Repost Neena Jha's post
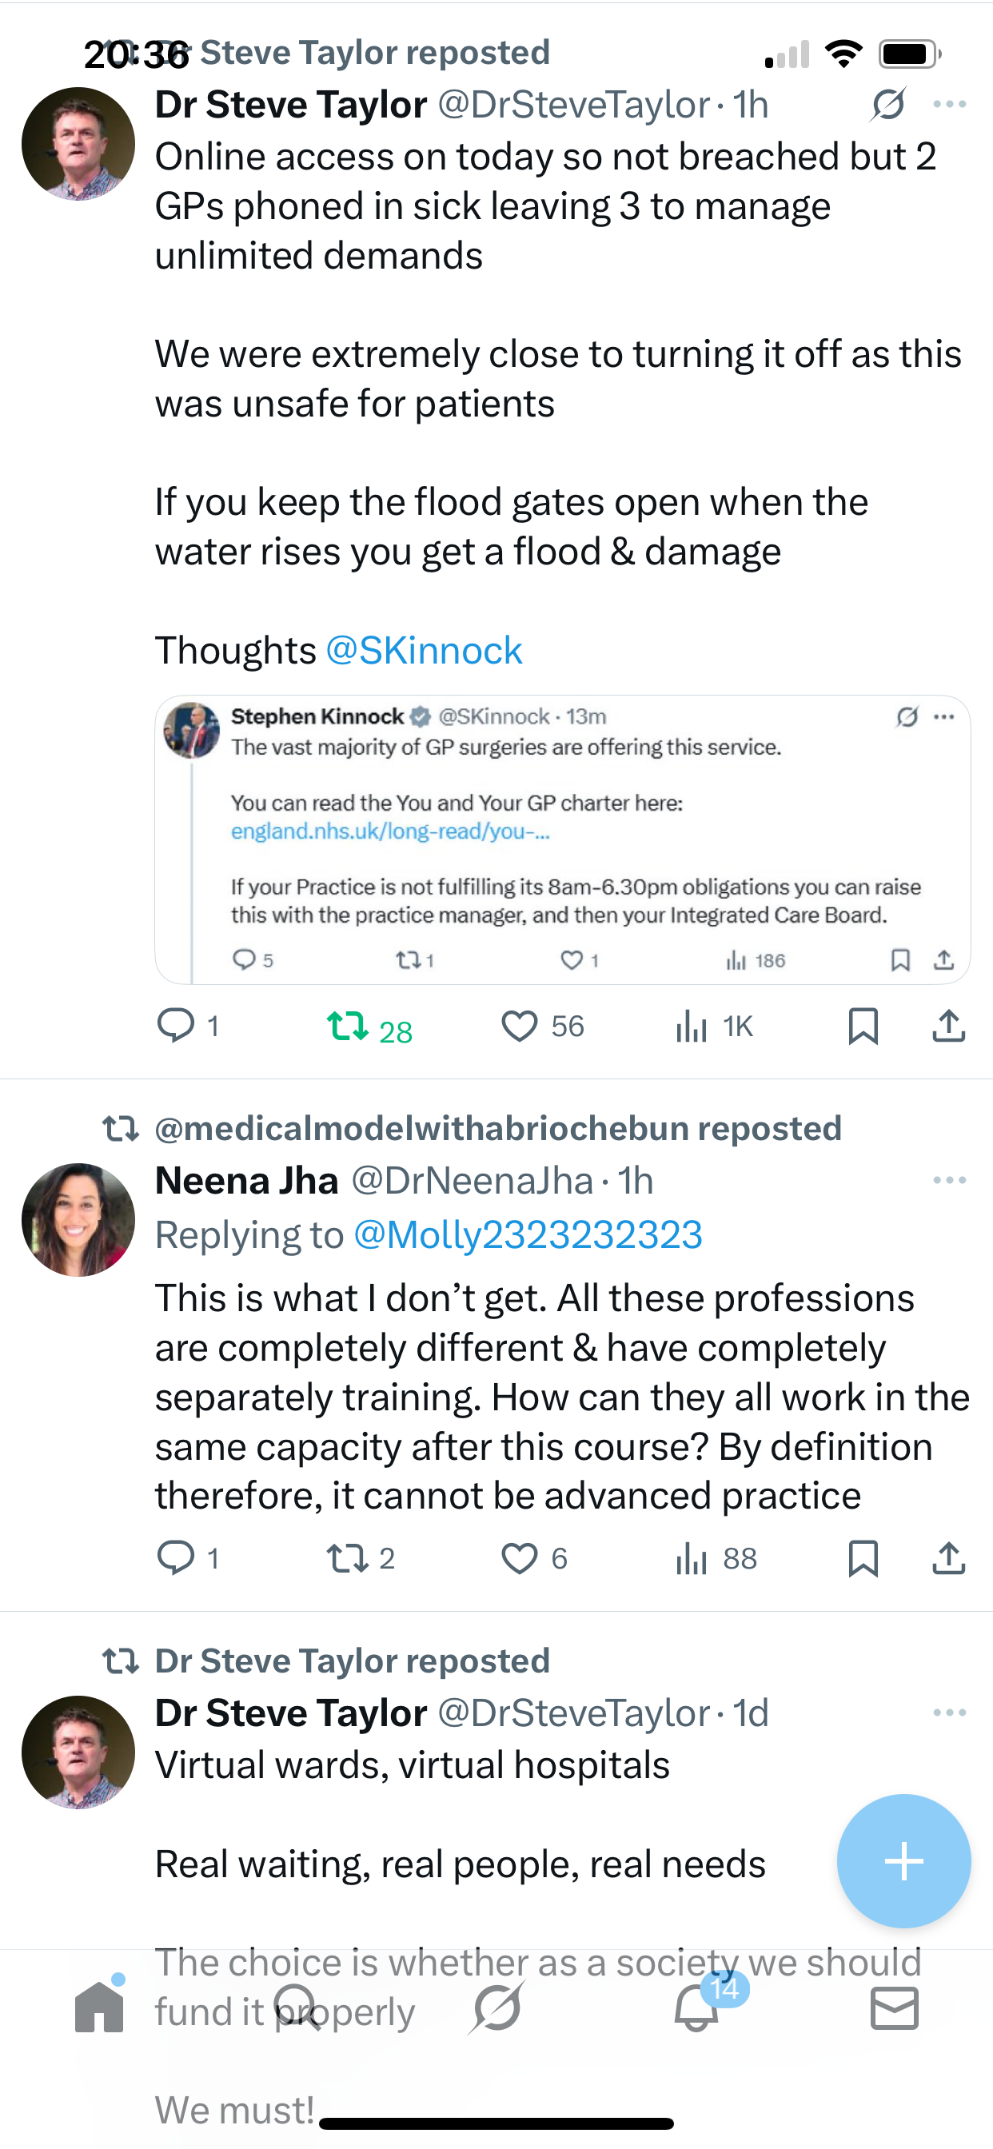The image size is (993, 2149). coord(347,1557)
